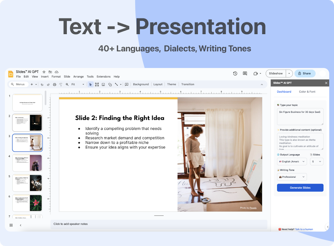
Task: Open the line tool dropdown arrow
Action: [121, 85]
